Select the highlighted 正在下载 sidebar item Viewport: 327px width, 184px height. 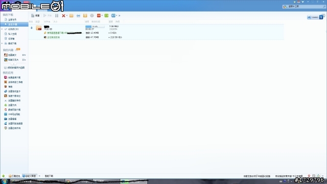click(x=14, y=25)
